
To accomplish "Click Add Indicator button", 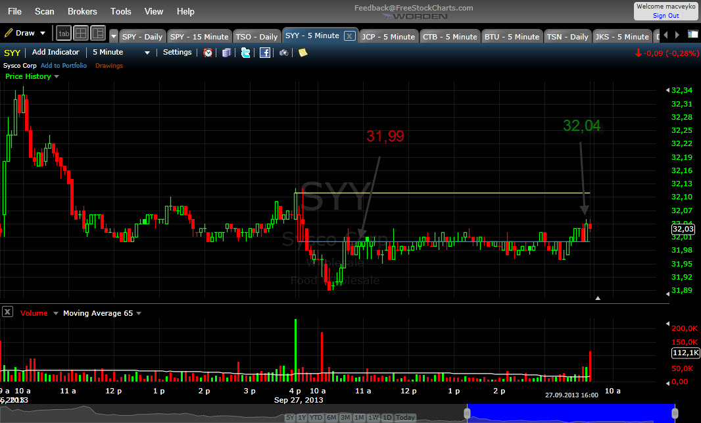I will tap(55, 53).
